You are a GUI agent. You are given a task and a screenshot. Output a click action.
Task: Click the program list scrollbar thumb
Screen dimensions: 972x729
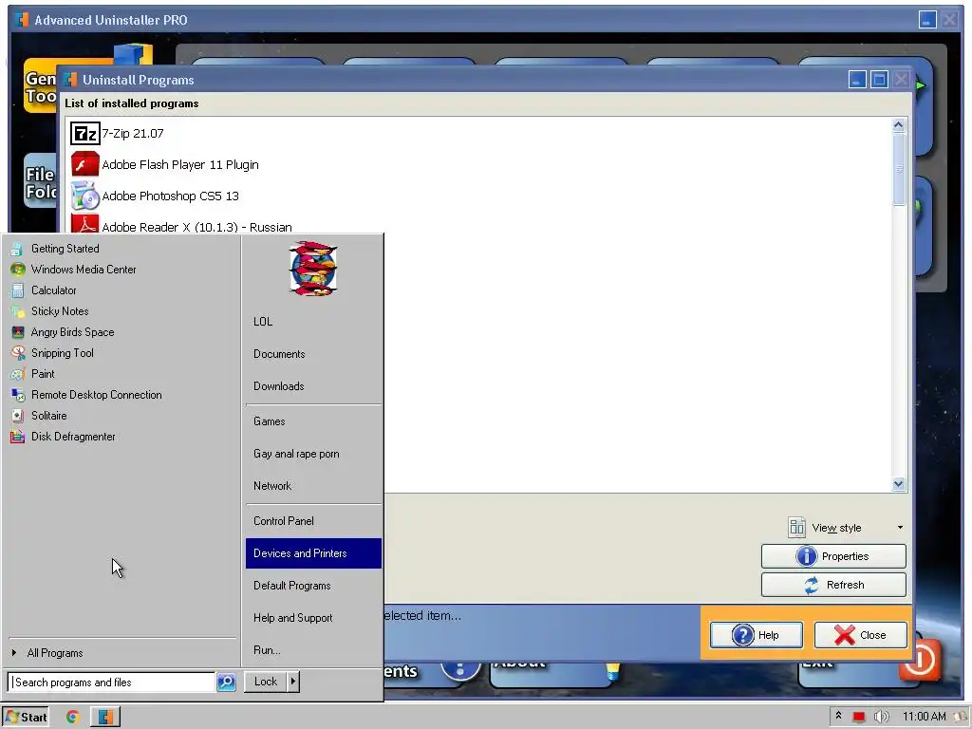point(899,169)
